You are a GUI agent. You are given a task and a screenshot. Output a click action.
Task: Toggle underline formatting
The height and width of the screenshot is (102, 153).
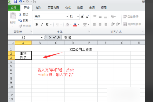tap(47, 24)
